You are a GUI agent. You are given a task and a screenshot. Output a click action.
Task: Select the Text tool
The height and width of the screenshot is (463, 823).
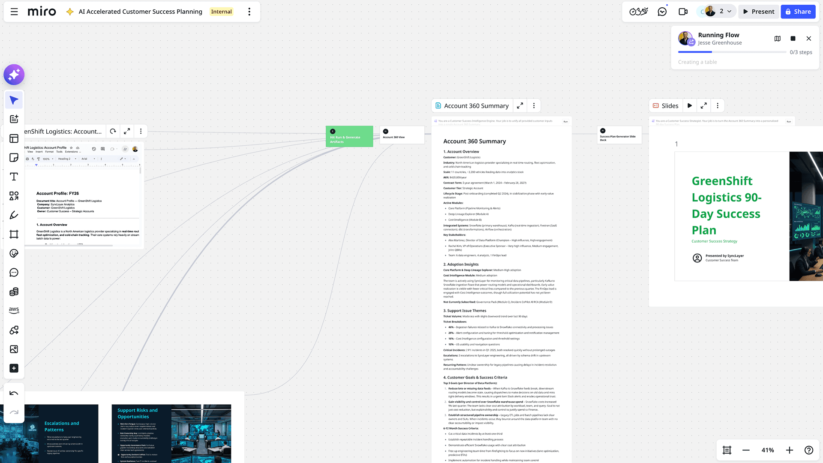[x=14, y=177]
